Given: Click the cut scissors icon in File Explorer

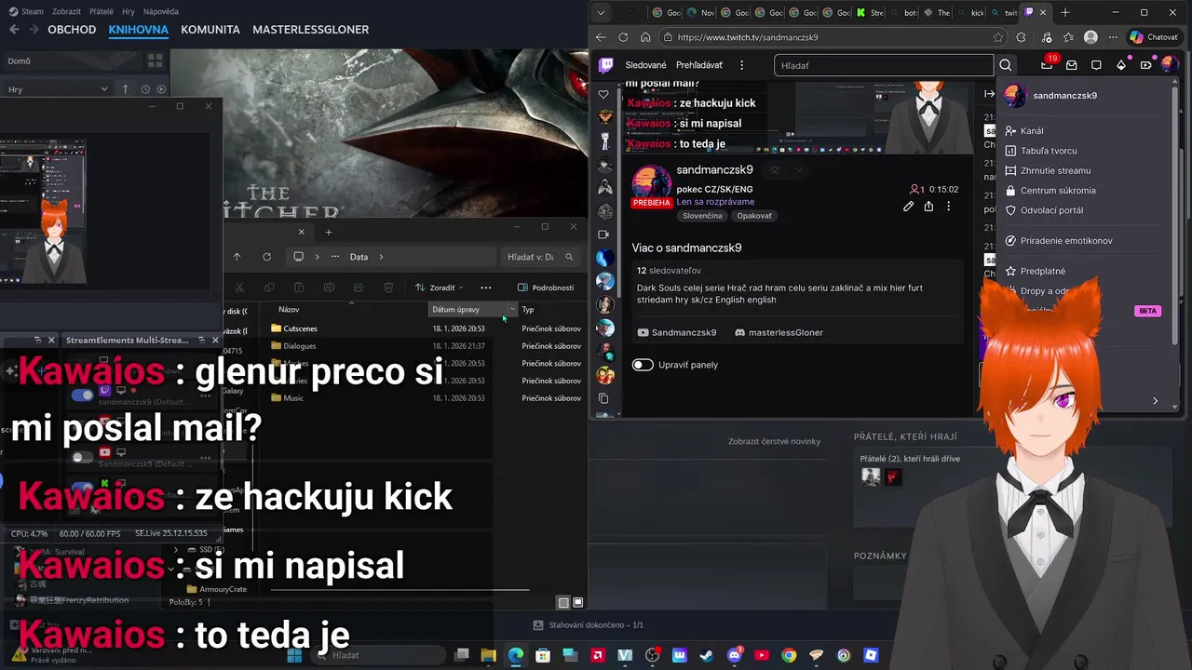Looking at the screenshot, I should click(239, 288).
